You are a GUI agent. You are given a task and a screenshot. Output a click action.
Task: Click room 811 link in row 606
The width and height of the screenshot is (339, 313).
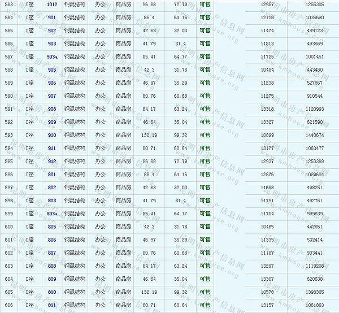coord(52,305)
